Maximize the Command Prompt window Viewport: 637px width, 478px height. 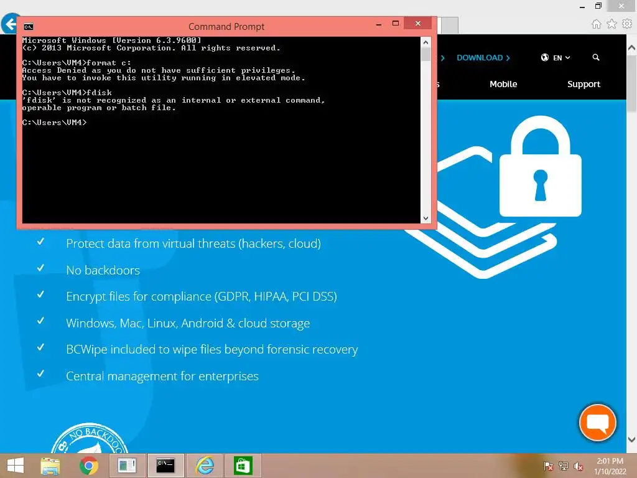click(x=395, y=24)
